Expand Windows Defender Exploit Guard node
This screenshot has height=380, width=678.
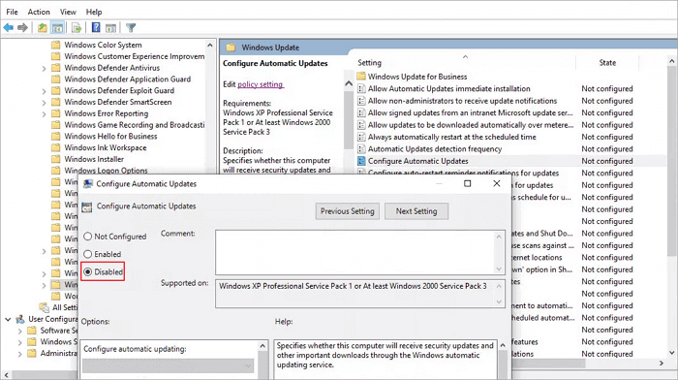coord(44,91)
